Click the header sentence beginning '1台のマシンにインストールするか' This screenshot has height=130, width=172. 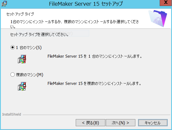pos(75,24)
